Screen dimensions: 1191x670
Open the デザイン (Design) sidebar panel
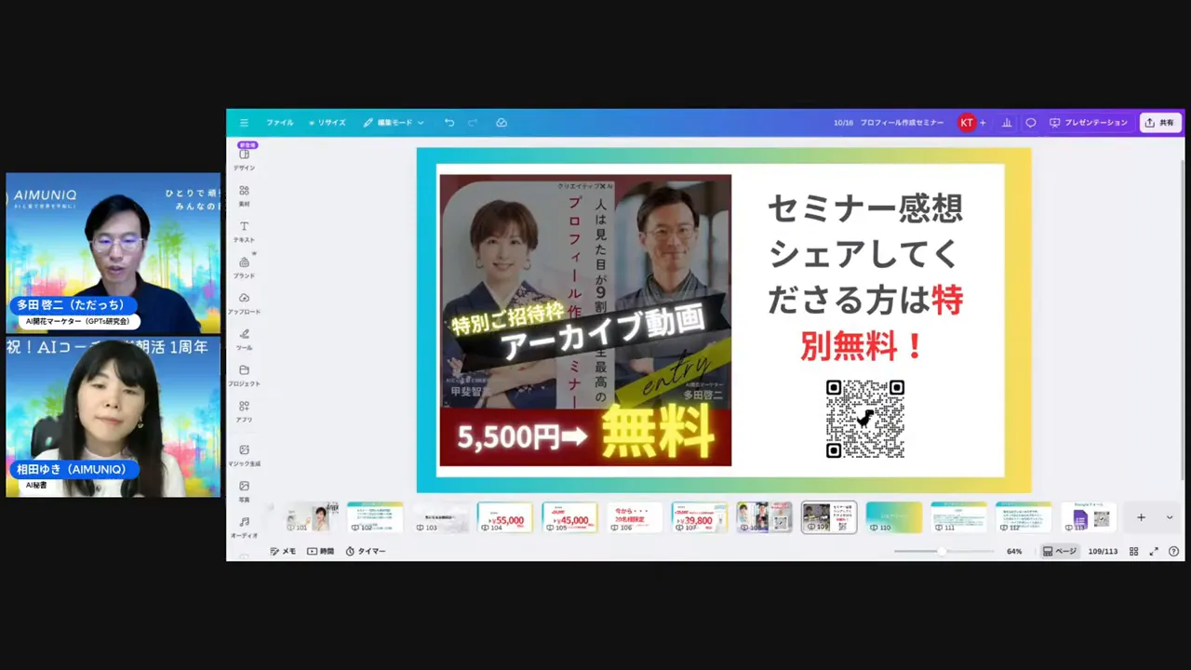(244, 159)
